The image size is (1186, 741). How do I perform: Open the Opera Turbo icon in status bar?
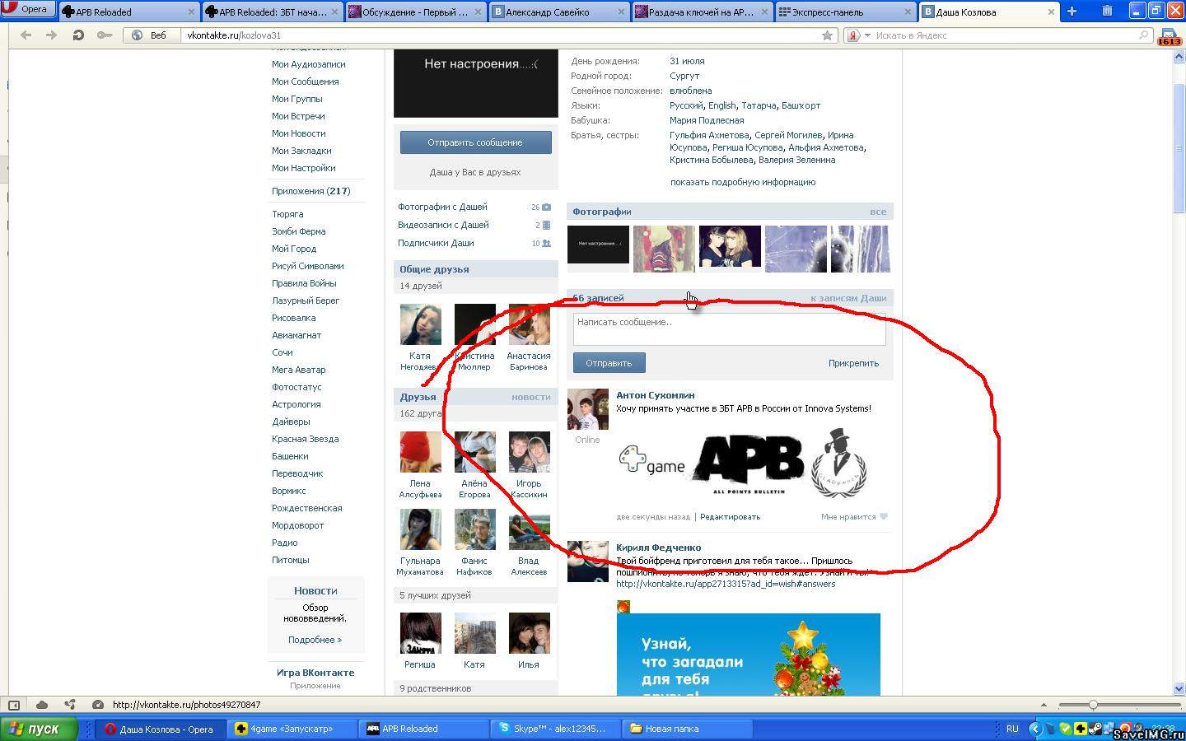click(x=98, y=705)
